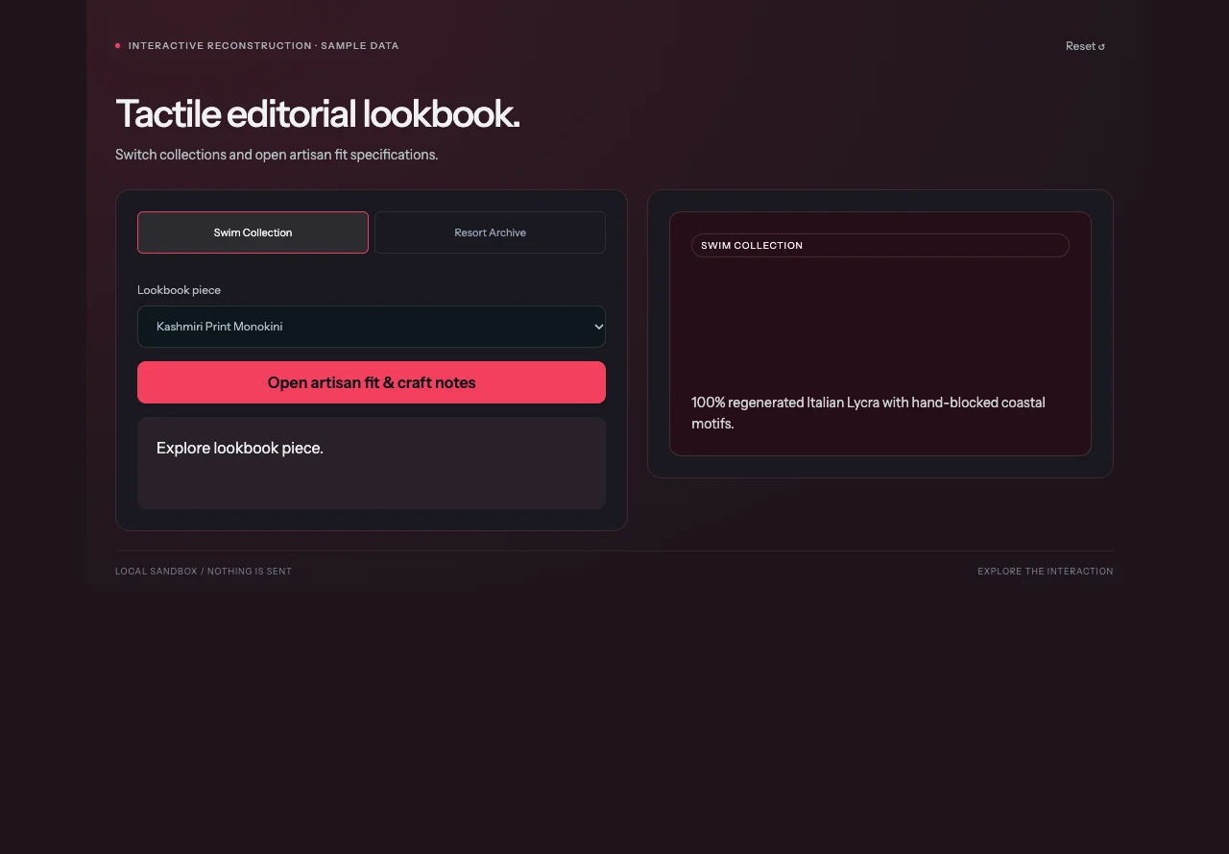The image size is (1229, 854).
Task: Click the Reset button
Action: tap(1085, 46)
